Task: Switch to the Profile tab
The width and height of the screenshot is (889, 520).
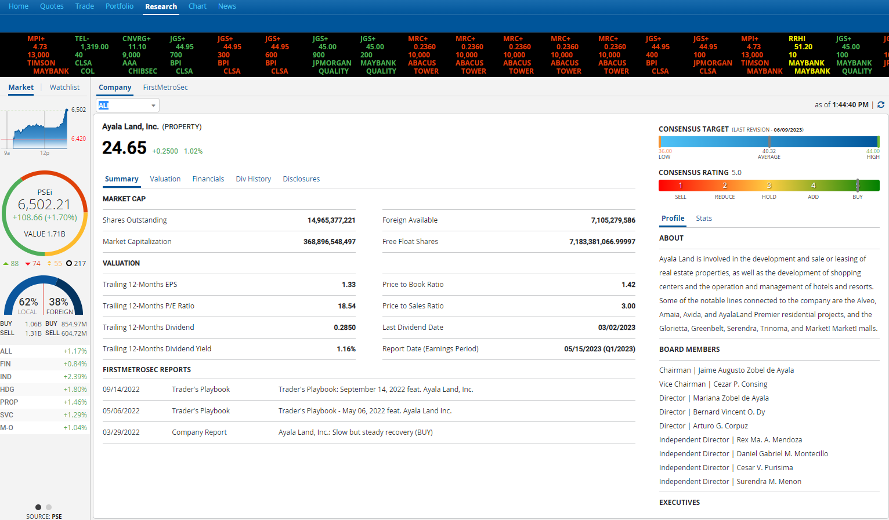Action: pos(673,219)
